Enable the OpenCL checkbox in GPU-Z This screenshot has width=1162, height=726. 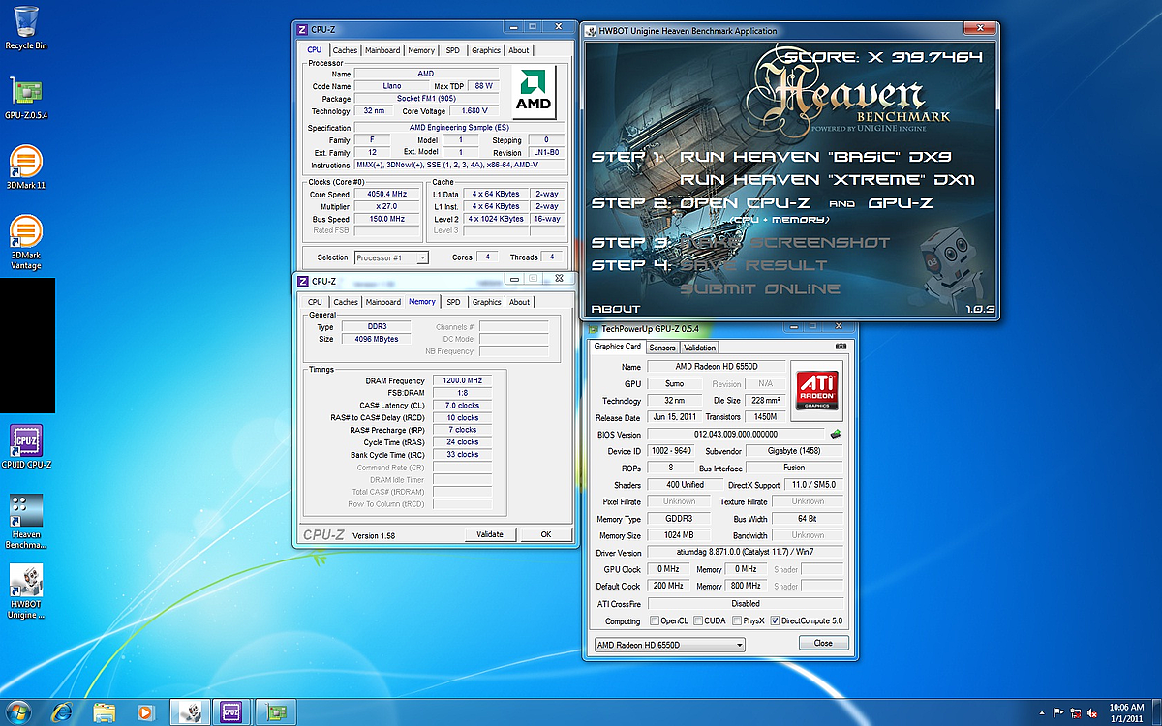[x=654, y=621]
